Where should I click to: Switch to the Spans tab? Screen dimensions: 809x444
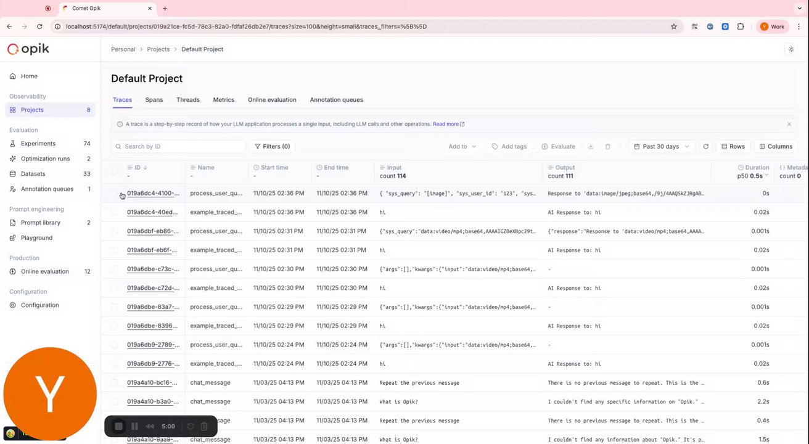click(154, 100)
